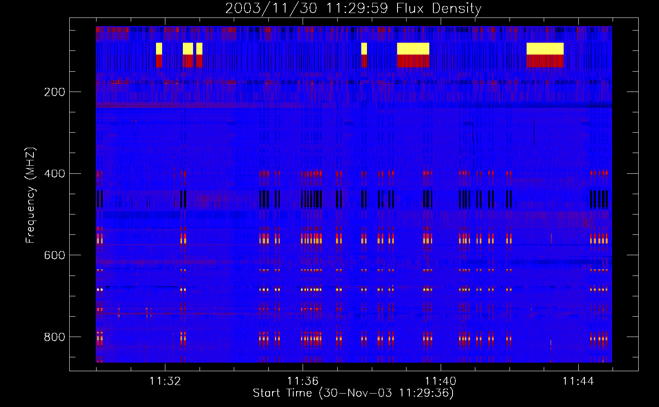Click the widest yellow burst block near 11:39
The height and width of the screenshot is (407, 659).
point(413,48)
